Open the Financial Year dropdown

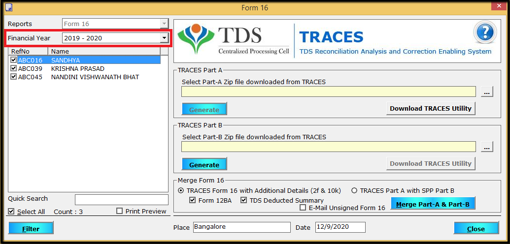click(x=164, y=38)
